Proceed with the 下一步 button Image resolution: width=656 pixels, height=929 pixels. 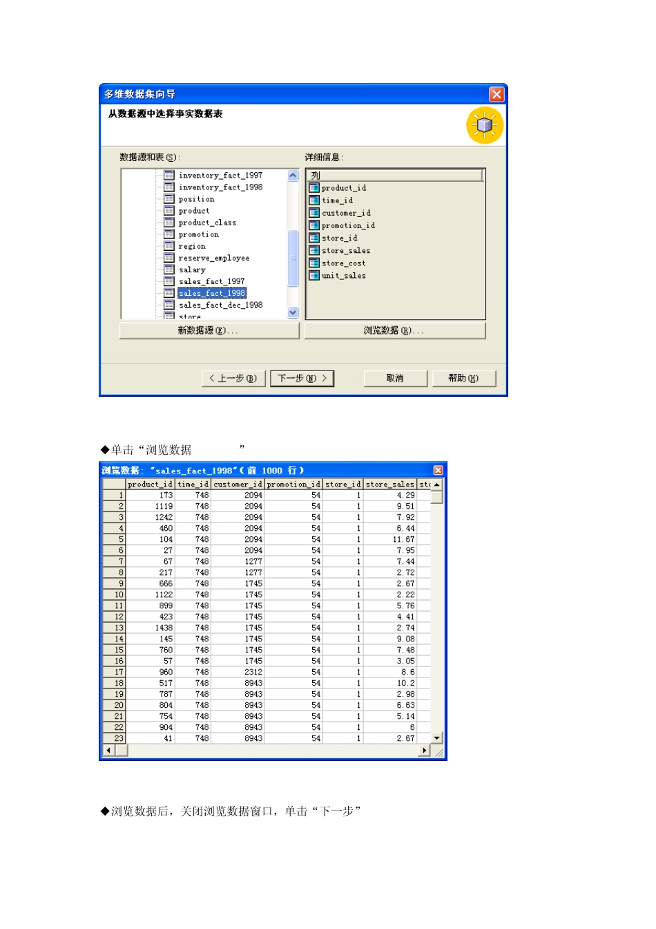click(x=302, y=378)
